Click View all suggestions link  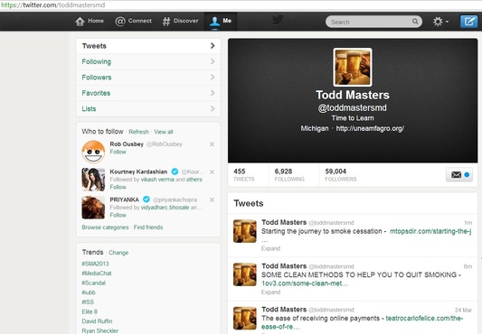point(164,132)
